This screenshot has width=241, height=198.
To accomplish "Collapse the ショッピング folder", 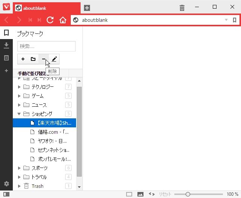I will pyautogui.click(x=19, y=114).
